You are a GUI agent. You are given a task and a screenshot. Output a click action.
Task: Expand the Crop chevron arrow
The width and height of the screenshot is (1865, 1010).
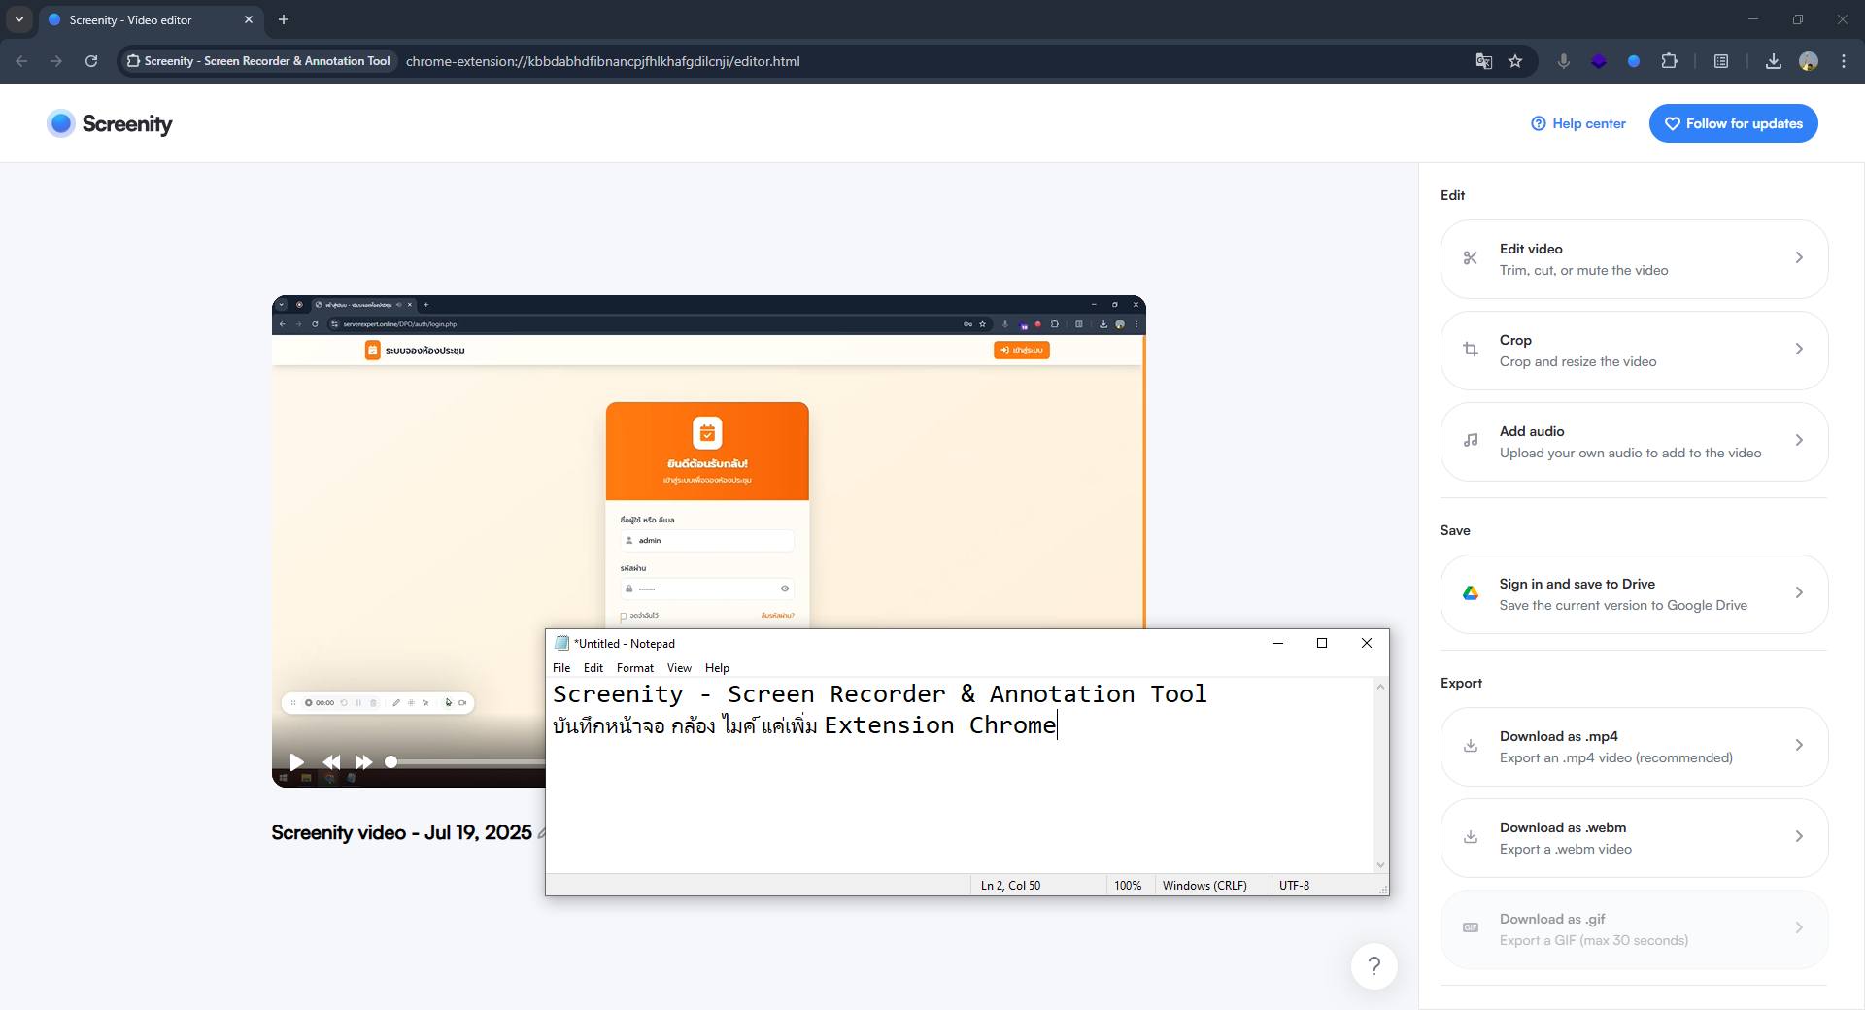tap(1799, 350)
